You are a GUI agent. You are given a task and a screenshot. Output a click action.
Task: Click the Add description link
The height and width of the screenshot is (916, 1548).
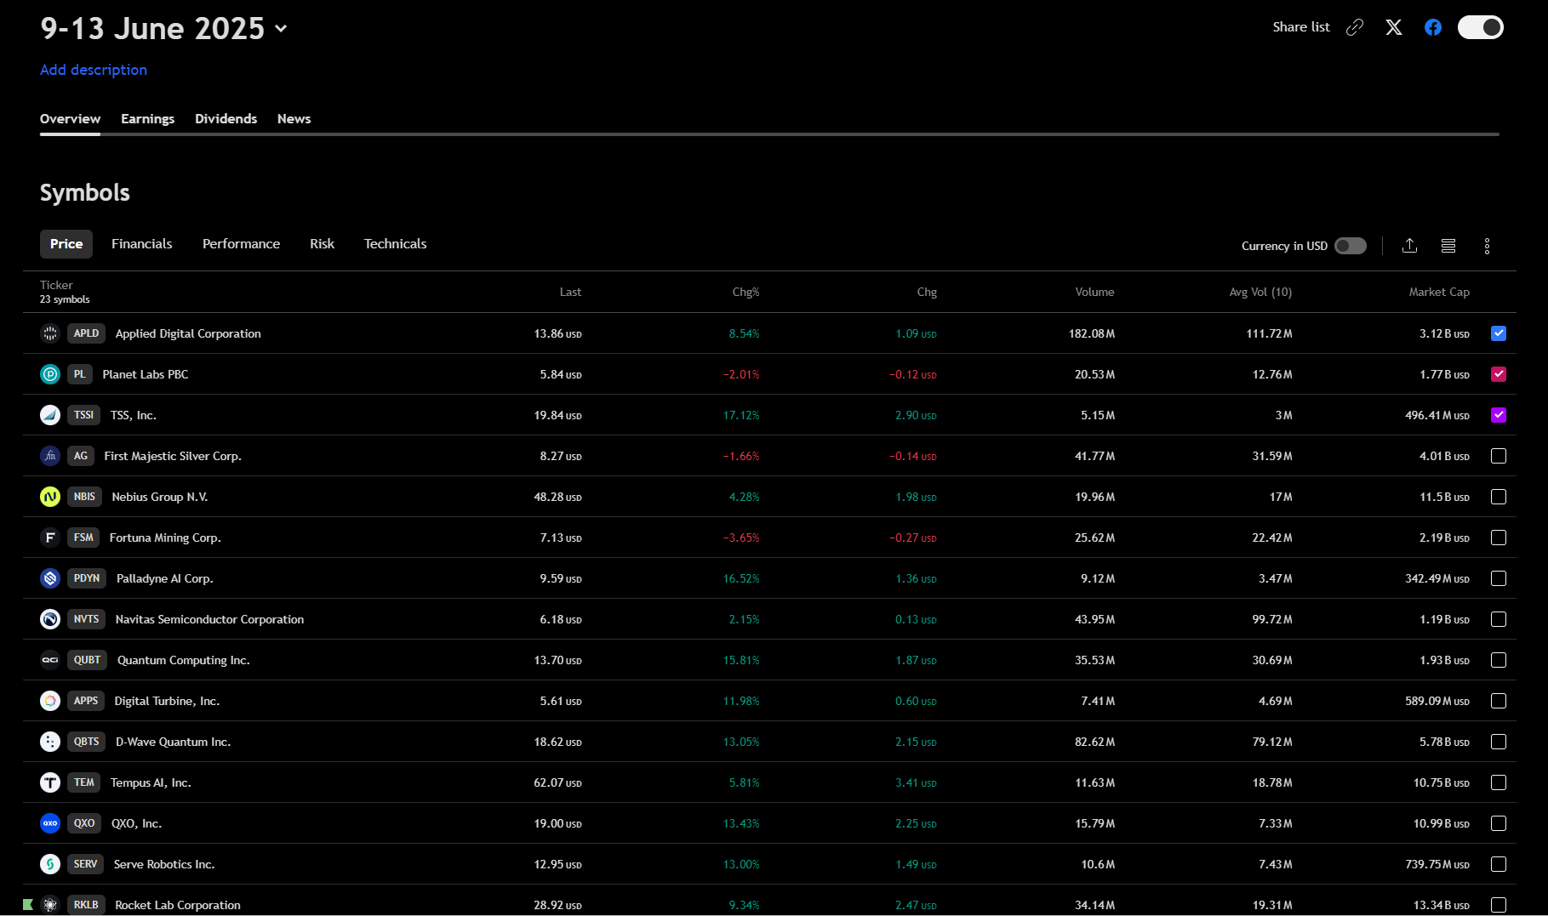pos(94,70)
